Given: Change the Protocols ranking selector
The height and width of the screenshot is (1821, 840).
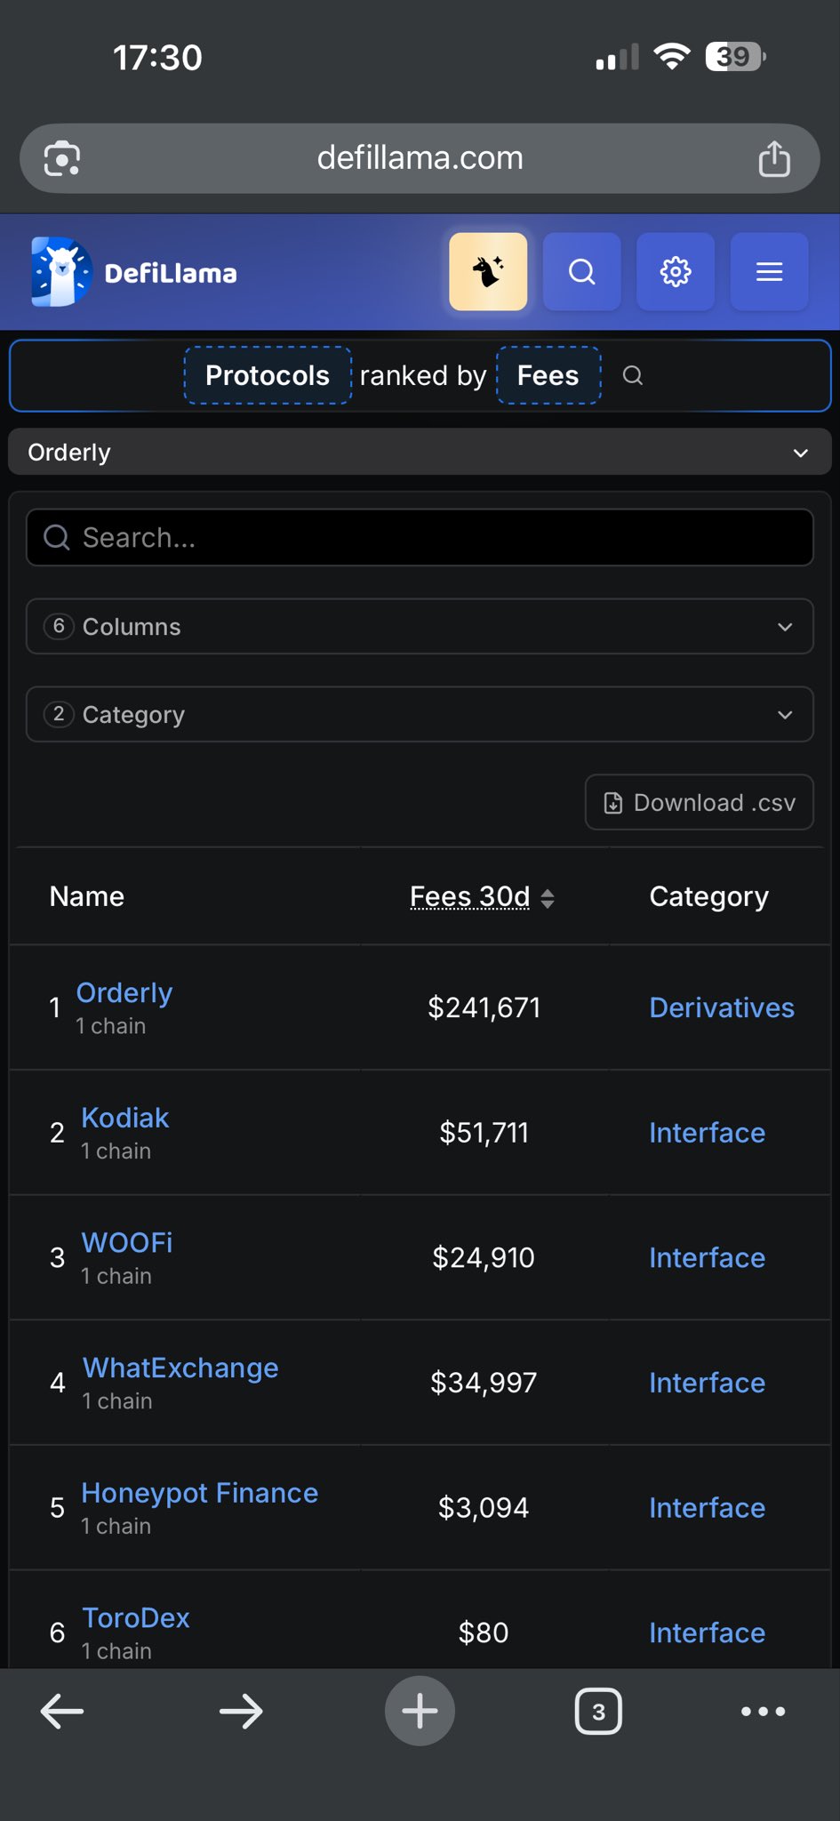Looking at the screenshot, I should (x=268, y=376).
